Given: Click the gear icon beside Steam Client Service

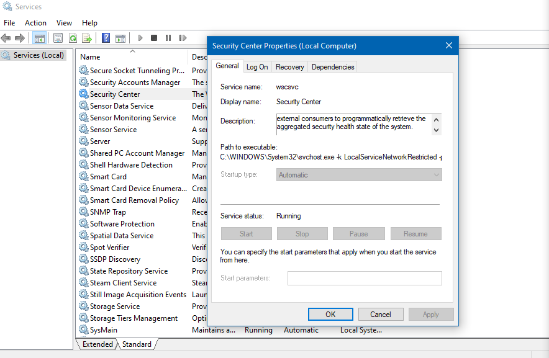Looking at the screenshot, I should 84,282.
